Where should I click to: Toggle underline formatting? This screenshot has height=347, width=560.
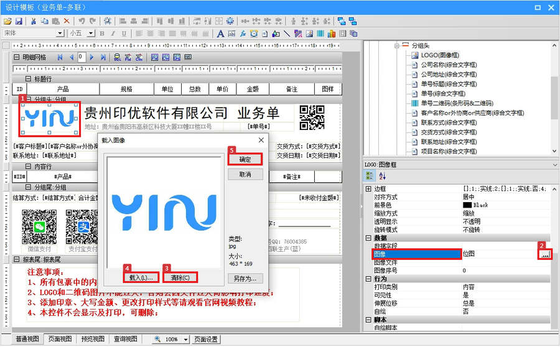(124, 34)
